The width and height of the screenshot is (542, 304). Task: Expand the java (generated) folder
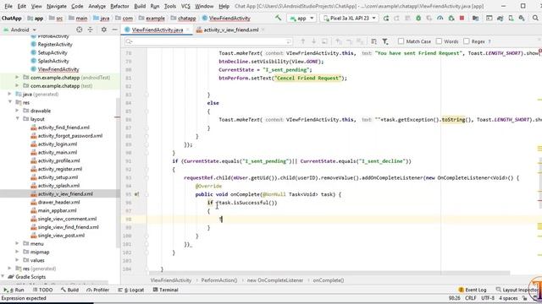coord(9,94)
